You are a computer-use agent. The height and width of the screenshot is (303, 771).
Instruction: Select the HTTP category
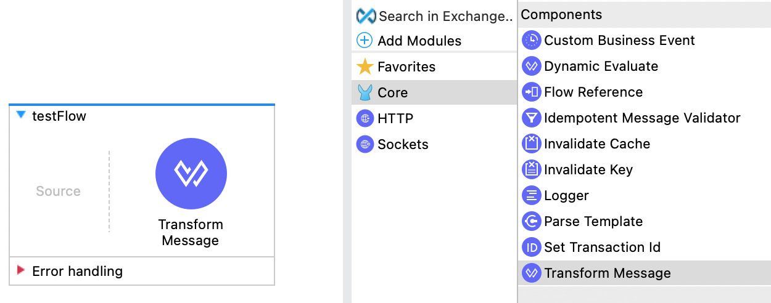434,118
